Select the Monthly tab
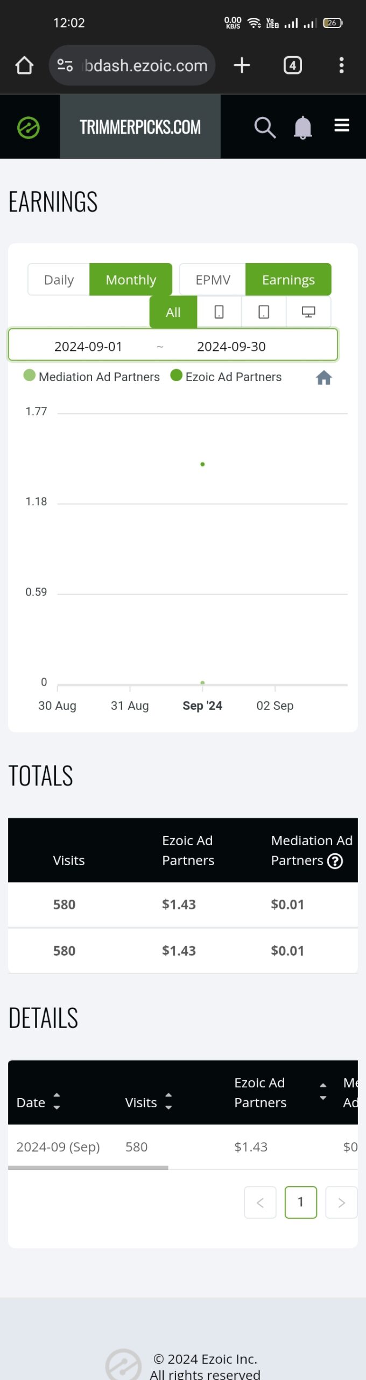The height and width of the screenshot is (1380, 366). [x=131, y=279]
